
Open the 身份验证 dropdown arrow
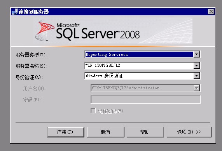196,76
